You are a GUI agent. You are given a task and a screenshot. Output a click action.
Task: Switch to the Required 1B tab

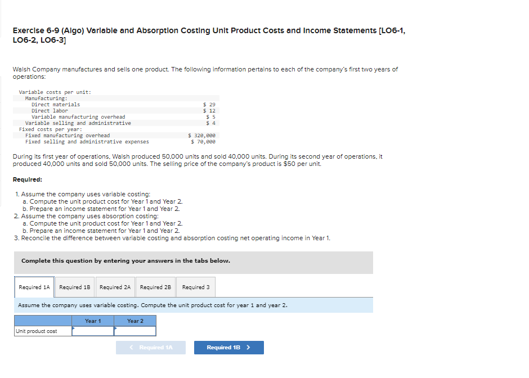pyautogui.click(x=74, y=287)
